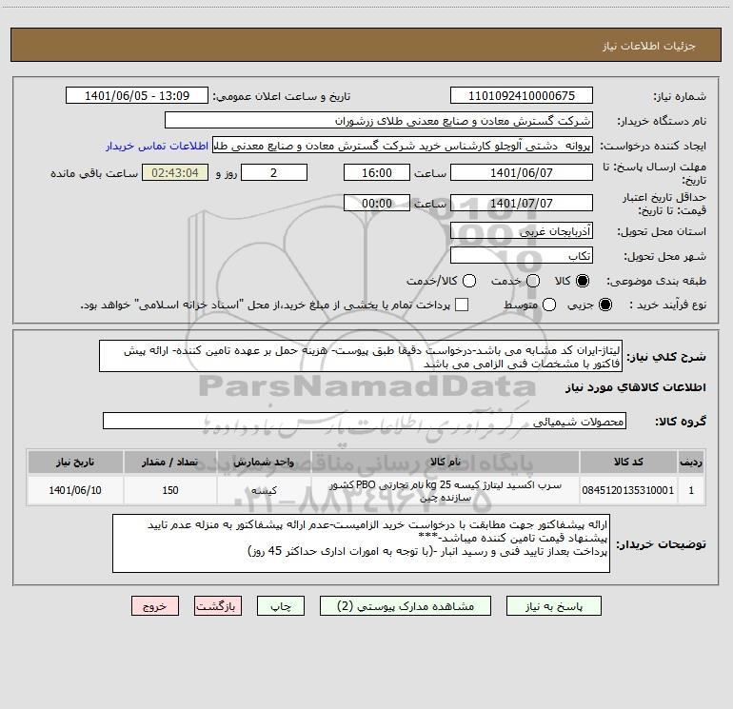
Task: Click row number 1 cell
Action: 691,490
